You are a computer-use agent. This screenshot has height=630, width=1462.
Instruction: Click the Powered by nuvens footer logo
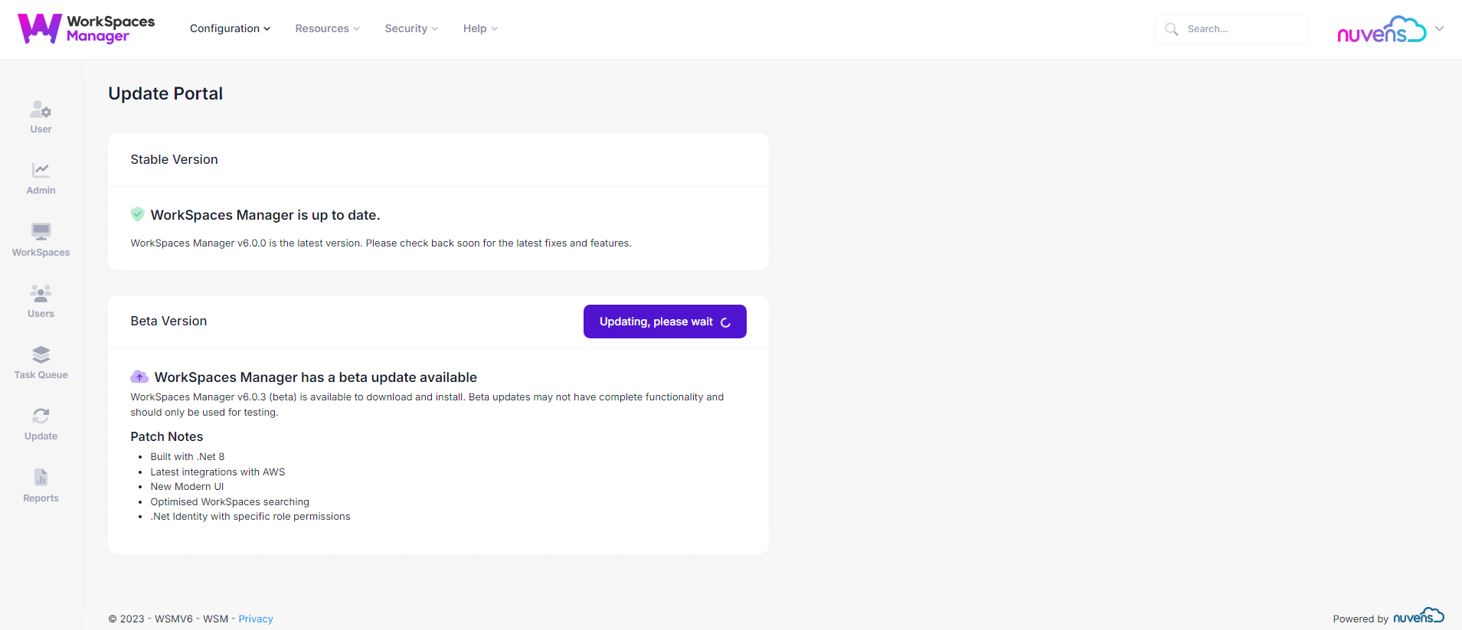coord(1418,616)
